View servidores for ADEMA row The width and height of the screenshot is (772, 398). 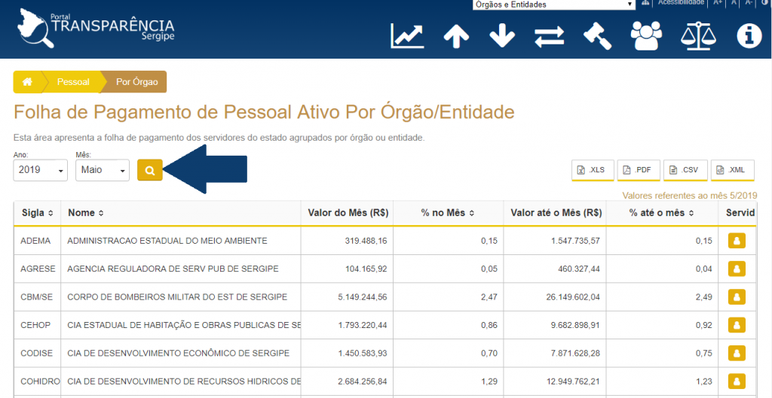coord(736,241)
